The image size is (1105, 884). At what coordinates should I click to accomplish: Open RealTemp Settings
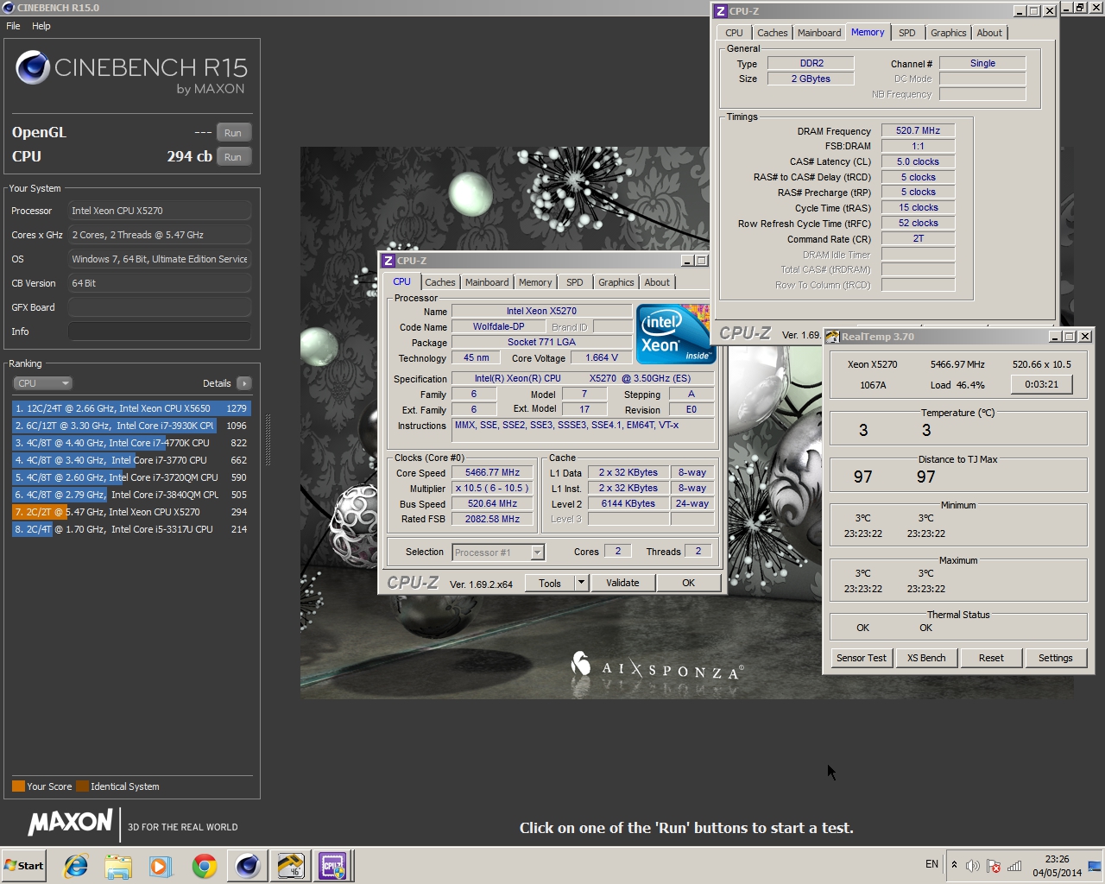point(1055,658)
